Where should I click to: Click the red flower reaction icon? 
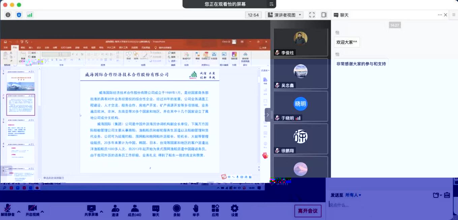265,155
